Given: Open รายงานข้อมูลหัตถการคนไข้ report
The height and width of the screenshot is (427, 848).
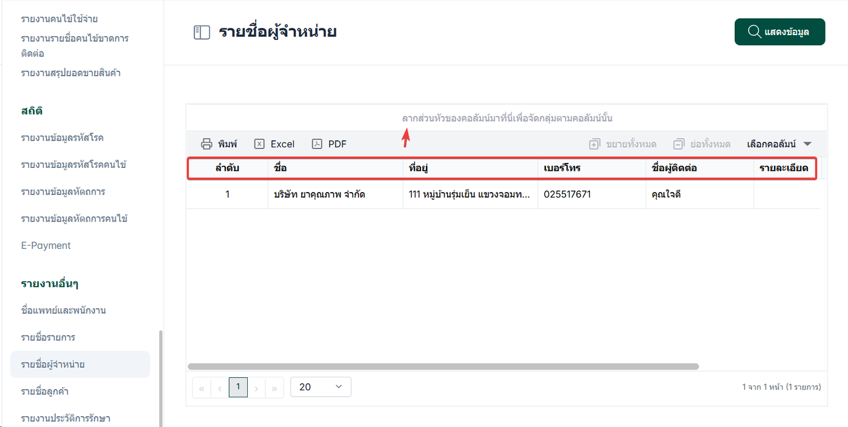Looking at the screenshot, I should [74, 218].
